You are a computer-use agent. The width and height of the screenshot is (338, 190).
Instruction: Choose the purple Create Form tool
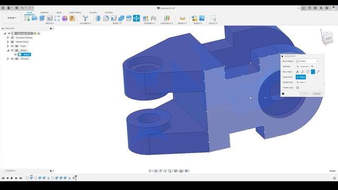64,18
